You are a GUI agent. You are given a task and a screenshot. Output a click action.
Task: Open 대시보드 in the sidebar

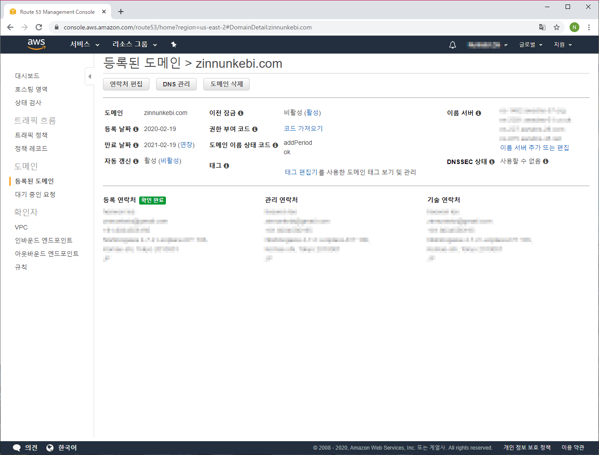click(x=27, y=76)
